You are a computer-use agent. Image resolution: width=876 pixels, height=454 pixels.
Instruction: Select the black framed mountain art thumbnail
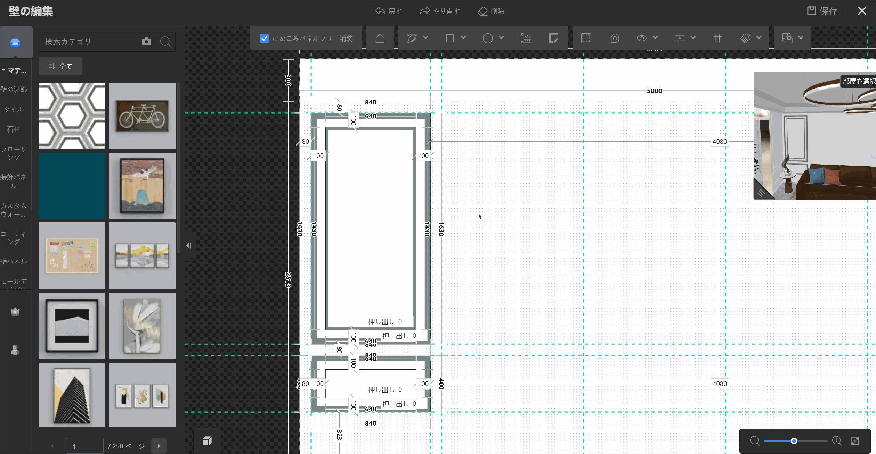(x=72, y=326)
